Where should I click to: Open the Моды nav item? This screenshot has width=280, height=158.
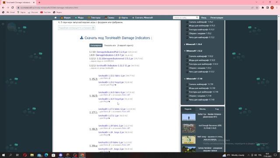pos(79,18)
